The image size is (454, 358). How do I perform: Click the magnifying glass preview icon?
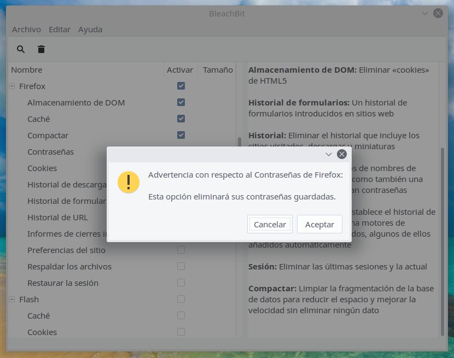coord(21,49)
